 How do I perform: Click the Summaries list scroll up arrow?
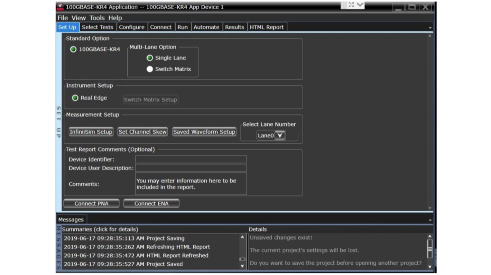(242, 237)
